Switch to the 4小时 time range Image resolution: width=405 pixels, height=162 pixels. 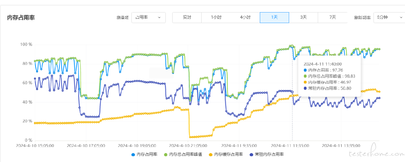click(245, 17)
